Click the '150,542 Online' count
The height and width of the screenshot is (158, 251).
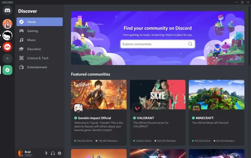point(201,141)
